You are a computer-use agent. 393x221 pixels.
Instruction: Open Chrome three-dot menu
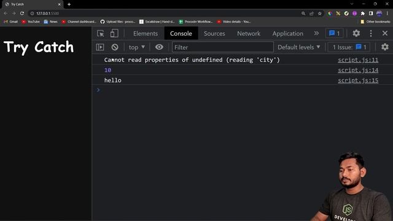pos(387,14)
